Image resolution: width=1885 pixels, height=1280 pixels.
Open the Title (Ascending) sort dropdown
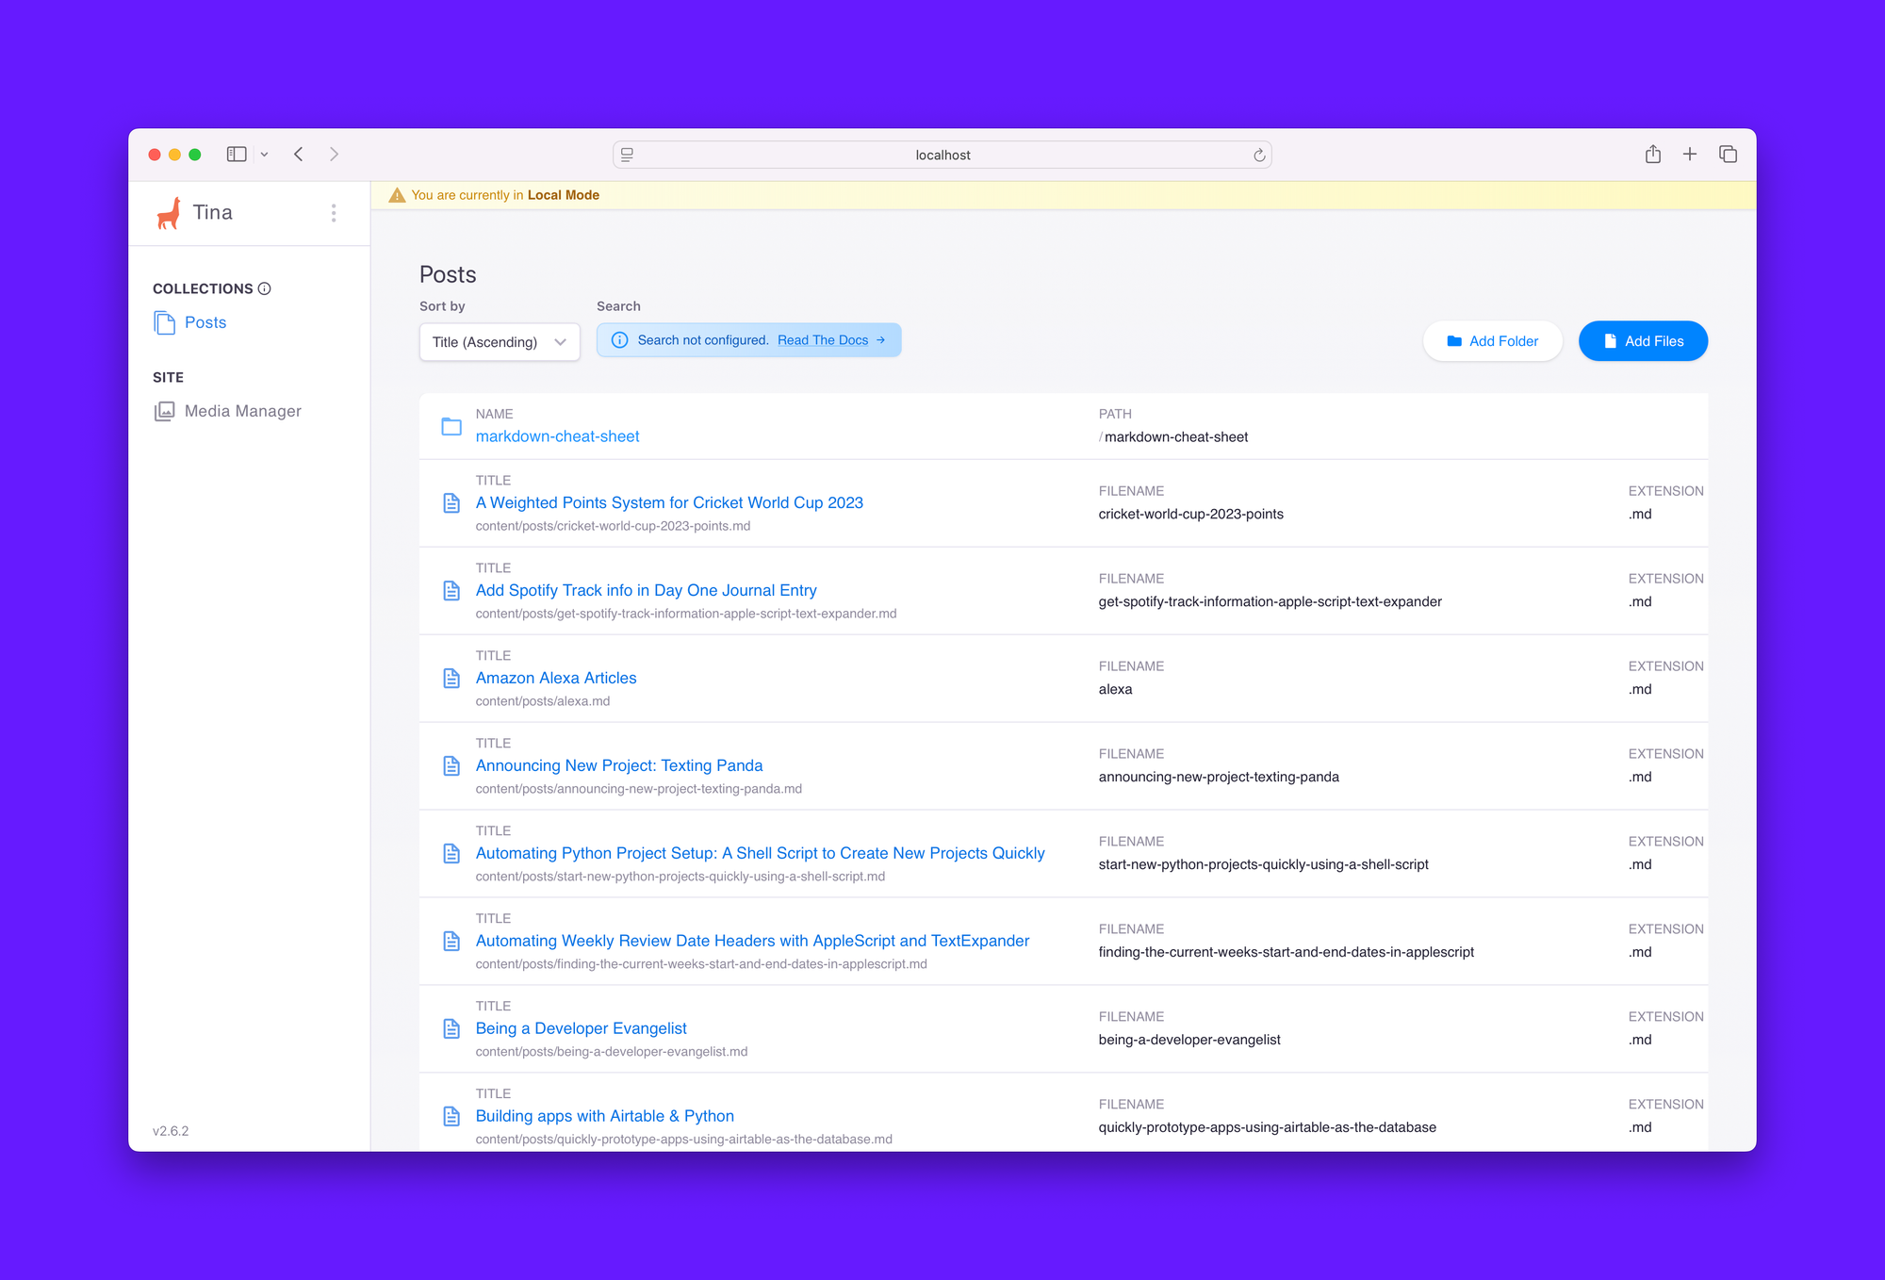(x=499, y=341)
